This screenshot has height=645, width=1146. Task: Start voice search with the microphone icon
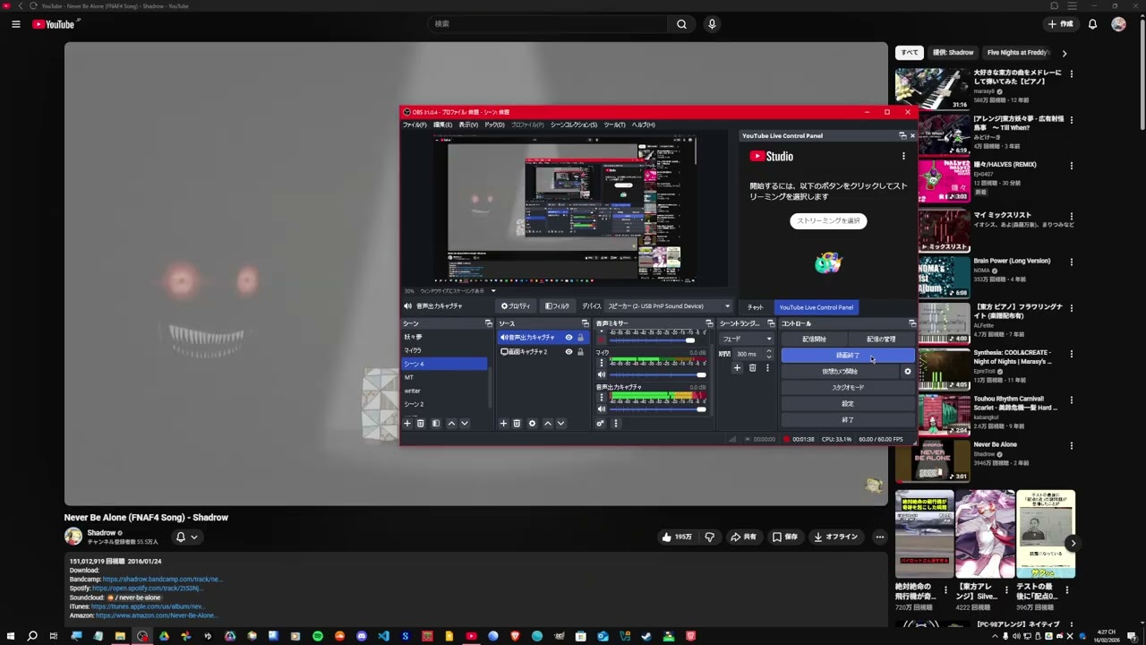coord(712,24)
